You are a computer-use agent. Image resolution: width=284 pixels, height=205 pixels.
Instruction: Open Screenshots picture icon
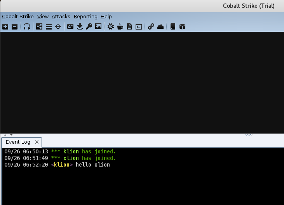click(x=98, y=26)
